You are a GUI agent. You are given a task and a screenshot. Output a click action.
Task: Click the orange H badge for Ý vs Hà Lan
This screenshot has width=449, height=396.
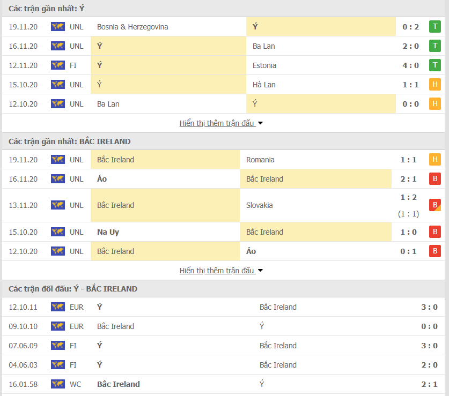[435, 85]
